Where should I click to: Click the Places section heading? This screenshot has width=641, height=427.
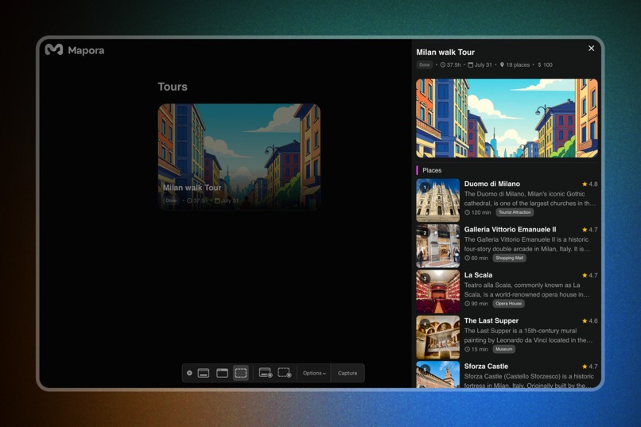(x=432, y=170)
